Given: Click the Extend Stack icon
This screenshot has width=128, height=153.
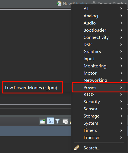Looking at the screenshot, I should (x=94, y=2).
